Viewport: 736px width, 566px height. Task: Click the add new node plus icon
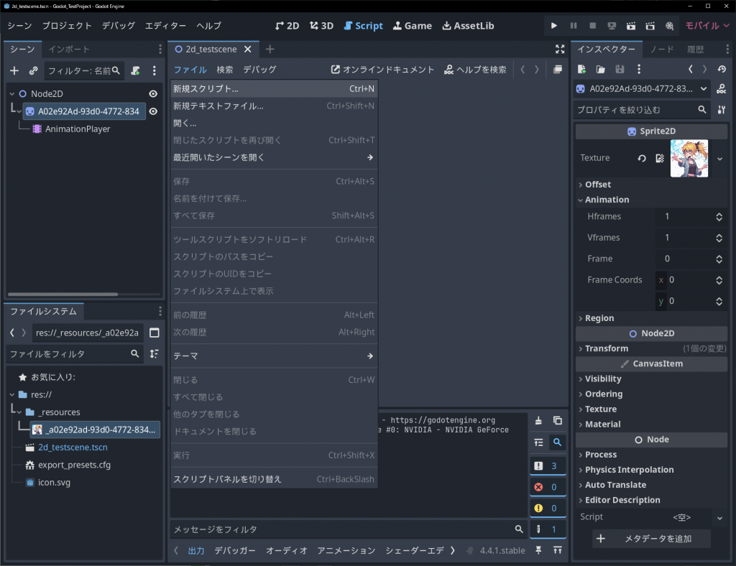[14, 70]
